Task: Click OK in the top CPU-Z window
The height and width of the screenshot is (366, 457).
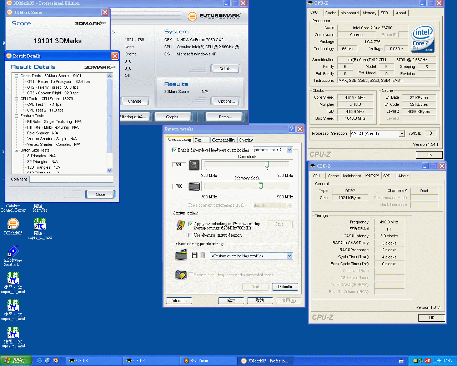Action: [429, 155]
